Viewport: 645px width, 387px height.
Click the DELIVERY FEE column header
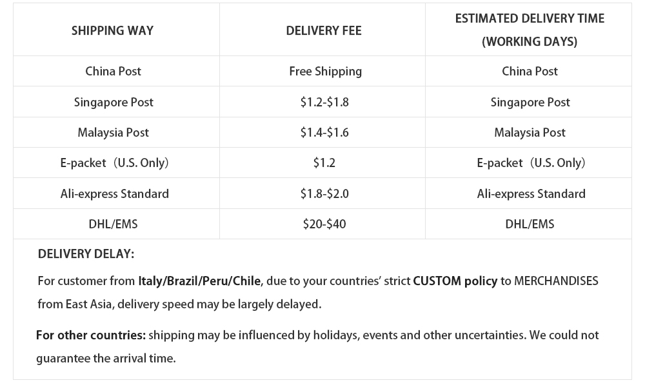pos(324,30)
